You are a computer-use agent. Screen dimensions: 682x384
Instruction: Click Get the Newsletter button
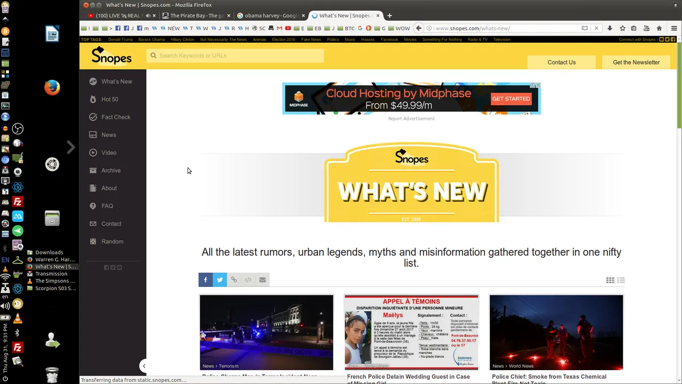tap(636, 62)
